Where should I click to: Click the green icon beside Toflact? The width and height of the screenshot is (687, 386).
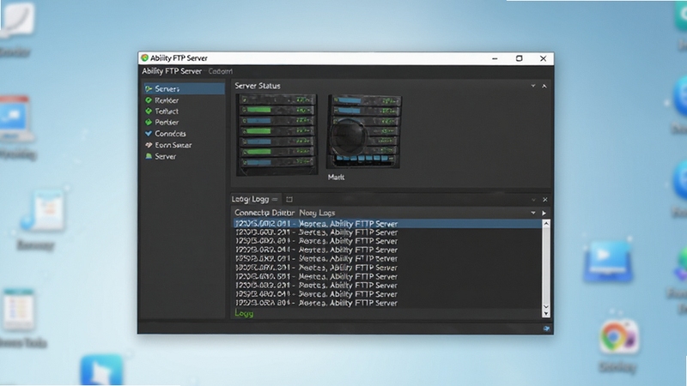point(149,112)
